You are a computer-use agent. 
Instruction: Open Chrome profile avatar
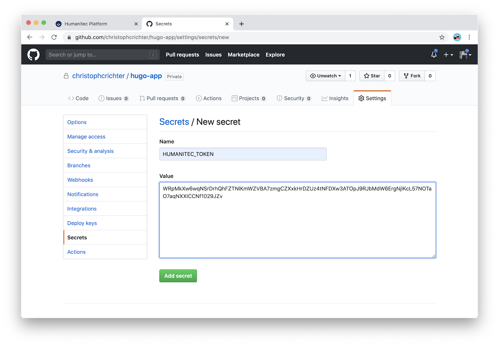tap(457, 37)
